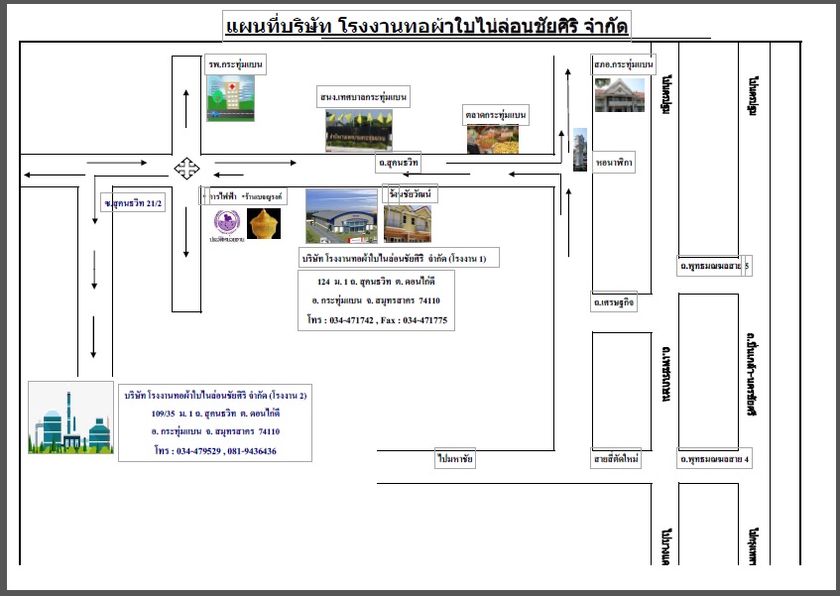This screenshot has width=840, height=596.
Task: Select the shop label ร้านชัยวัฒน์
Action: coord(411,193)
